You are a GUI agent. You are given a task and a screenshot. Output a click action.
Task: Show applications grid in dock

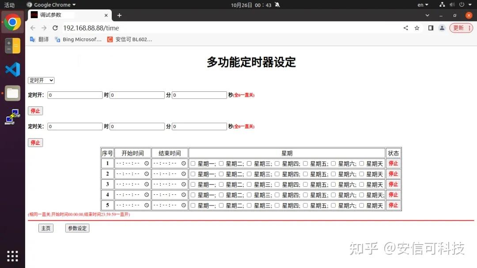[12, 256]
